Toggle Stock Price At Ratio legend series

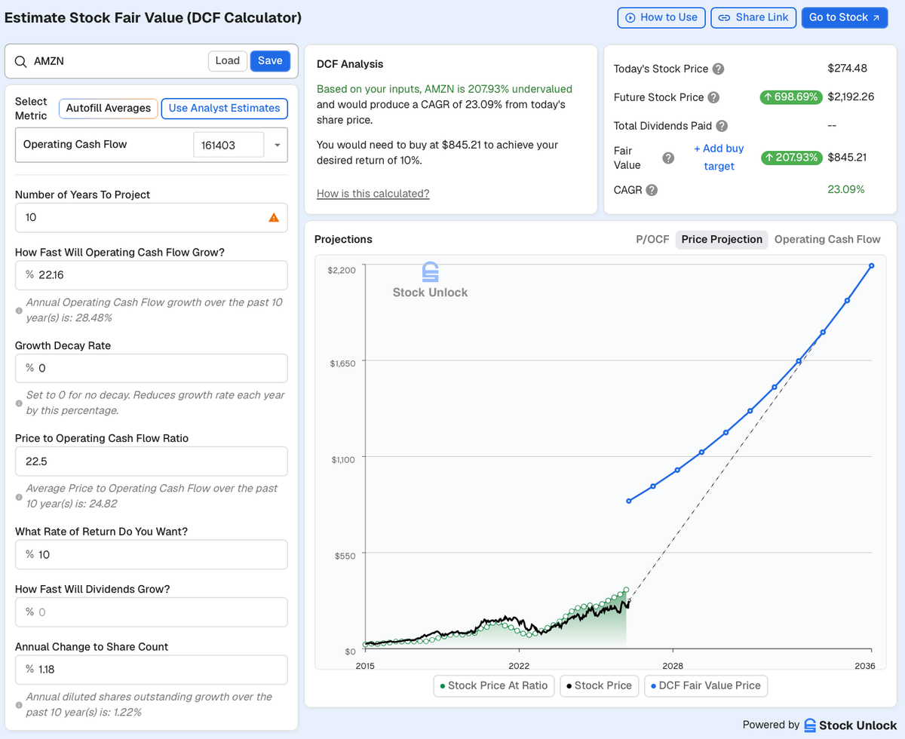point(495,685)
